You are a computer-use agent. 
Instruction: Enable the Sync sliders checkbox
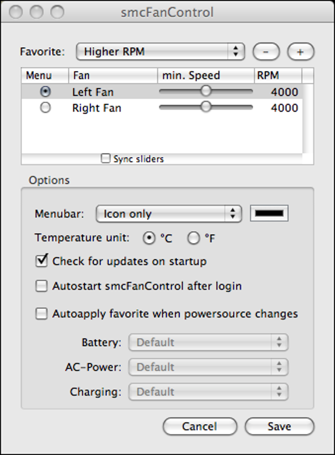[105, 158]
